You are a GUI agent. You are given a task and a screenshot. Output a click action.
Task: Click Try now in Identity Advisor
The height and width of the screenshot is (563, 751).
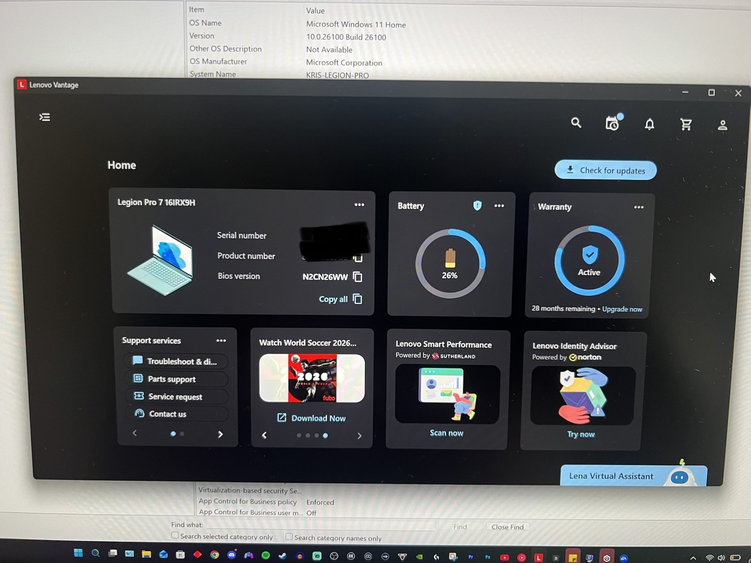click(x=581, y=434)
